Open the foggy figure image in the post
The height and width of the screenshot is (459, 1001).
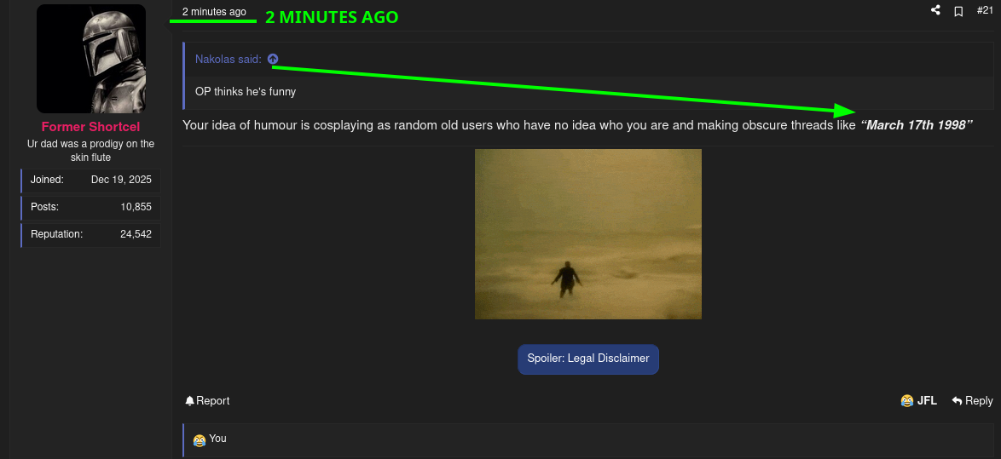588,234
